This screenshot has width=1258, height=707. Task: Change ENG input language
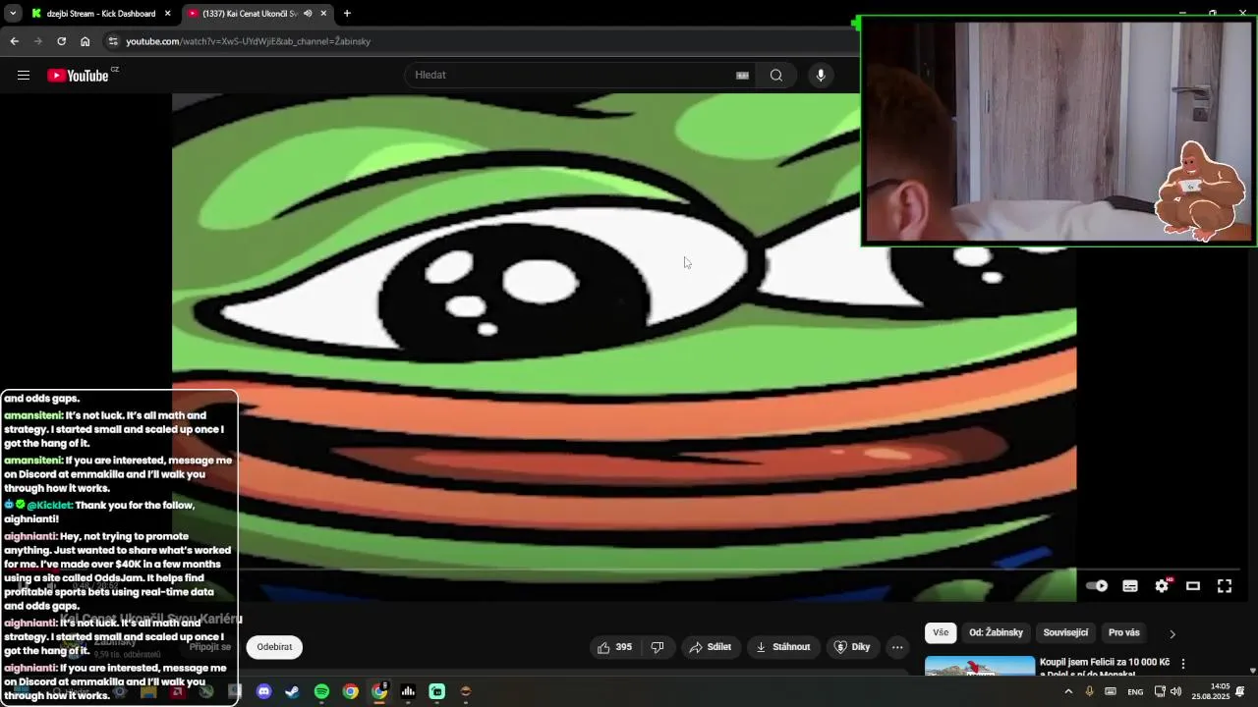pos(1135,692)
